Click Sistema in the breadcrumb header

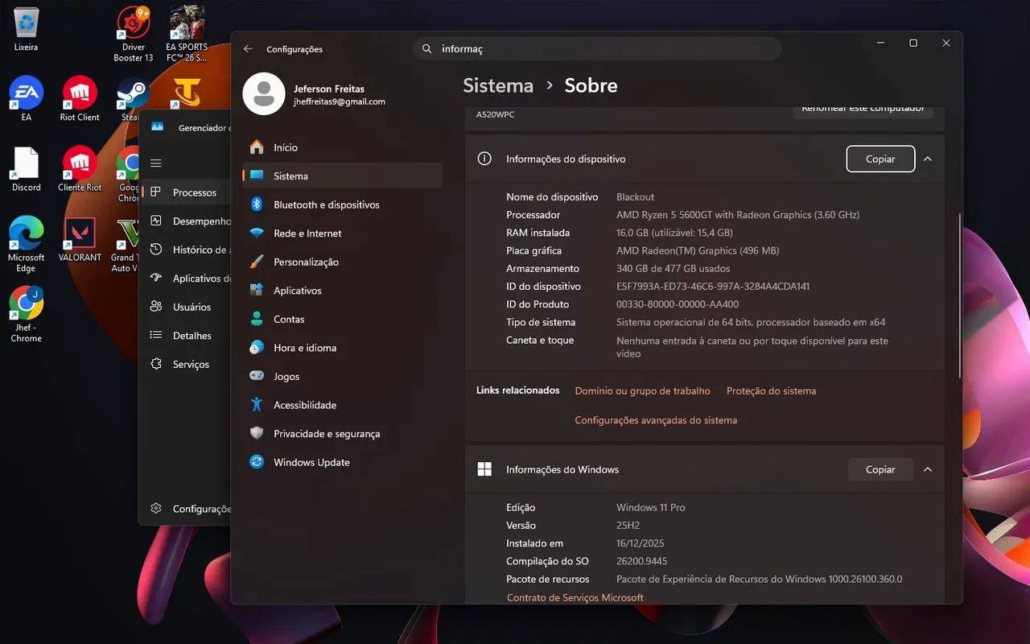pos(498,85)
